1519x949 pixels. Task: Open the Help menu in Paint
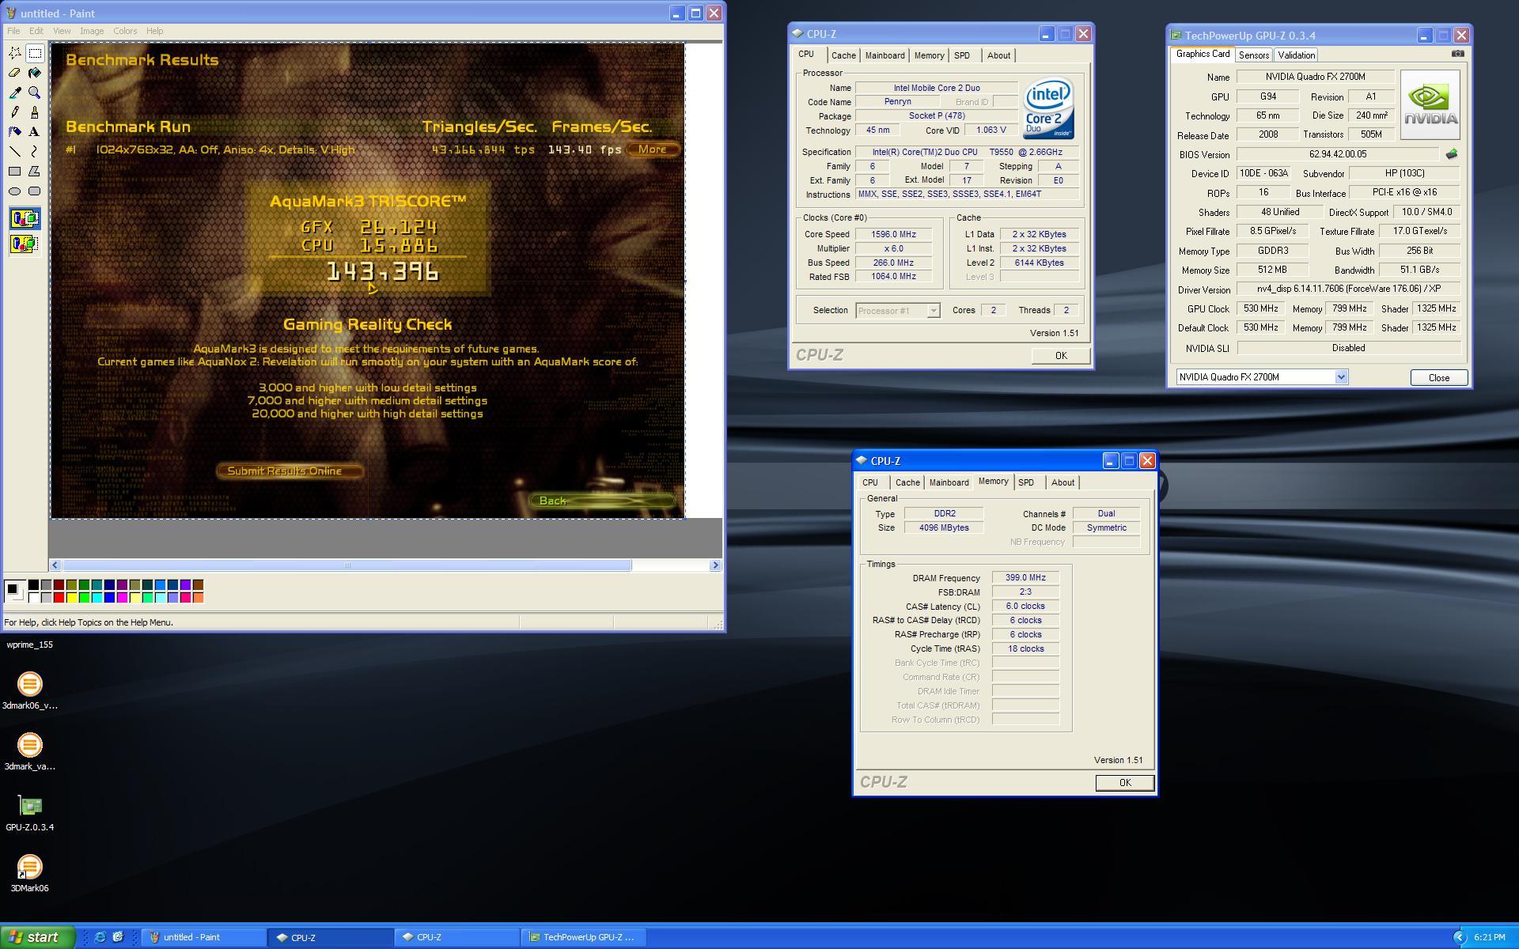click(x=154, y=31)
